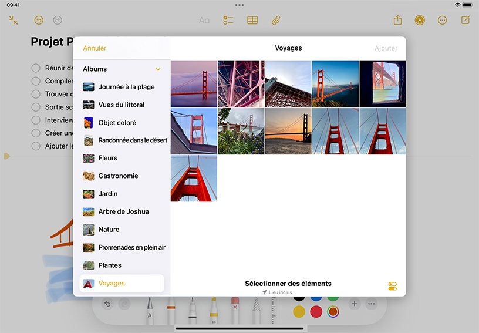
Task: Open the Jardin album
Action: pos(122,194)
